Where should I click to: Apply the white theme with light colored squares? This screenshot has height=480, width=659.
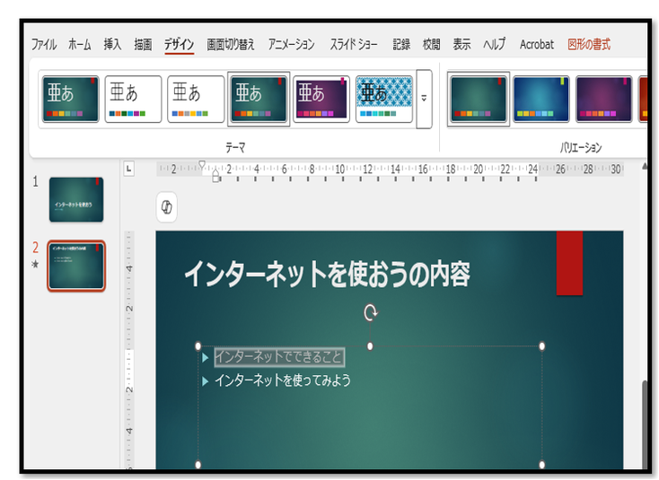coord(196,99)
